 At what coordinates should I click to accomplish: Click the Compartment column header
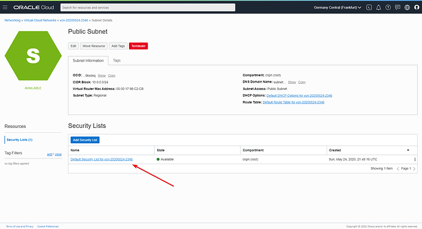tap(253, 150)
